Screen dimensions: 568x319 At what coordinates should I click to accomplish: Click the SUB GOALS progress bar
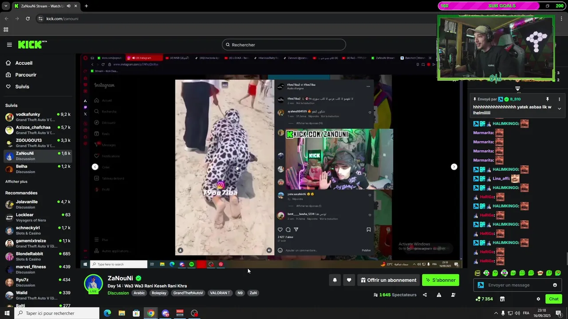tap(501, 6)
